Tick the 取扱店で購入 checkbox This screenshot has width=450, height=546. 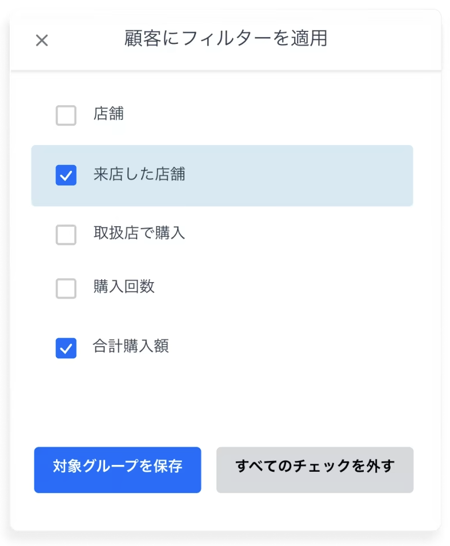(66, 235)
